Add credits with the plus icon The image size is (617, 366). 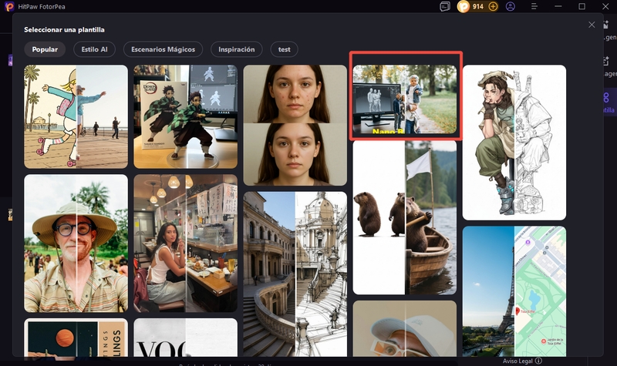coord(494,6)
